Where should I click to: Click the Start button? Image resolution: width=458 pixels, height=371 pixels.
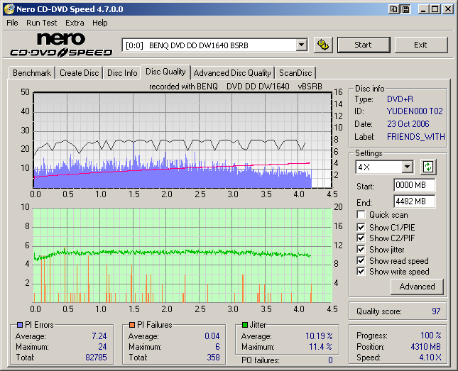coord(364,45)
